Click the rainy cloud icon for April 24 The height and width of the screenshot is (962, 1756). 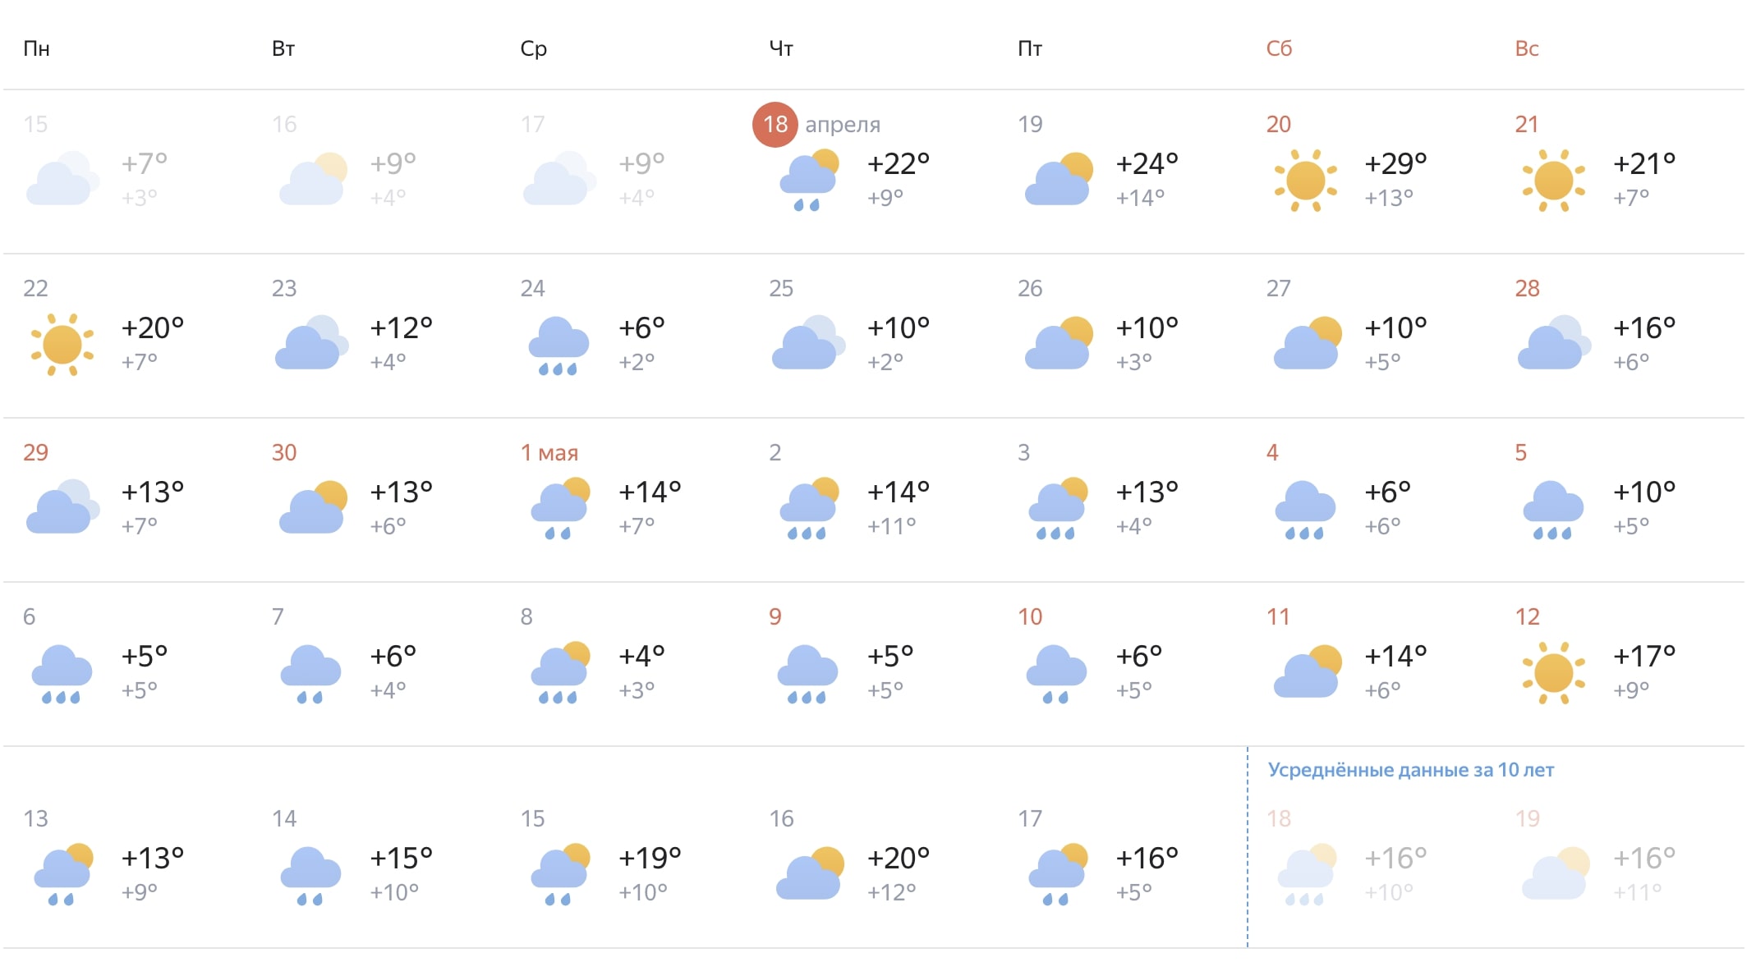tap(559, 346)
